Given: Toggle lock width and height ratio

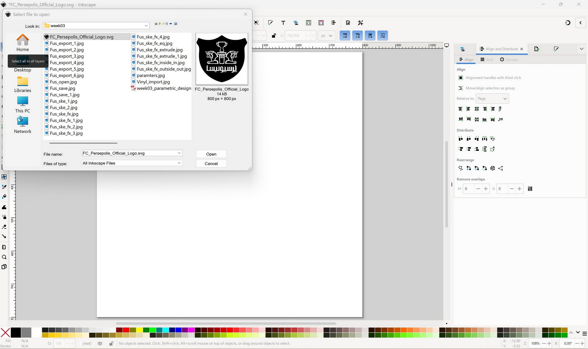Looking at the screenshot, I should click(274, 36).
